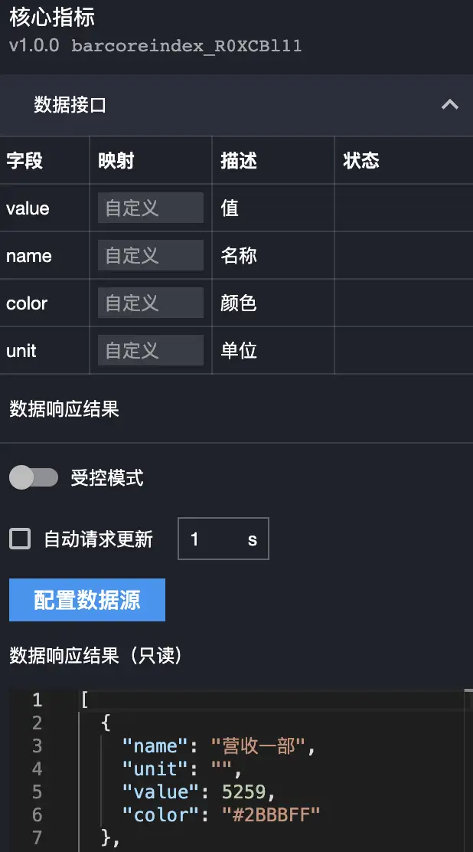Image resolution: width=473 pixels, height=852 pixels.
Task: Click the "#2BBBFF" color value in JSON
Action: pyautogui.click(x=271, y=815)
